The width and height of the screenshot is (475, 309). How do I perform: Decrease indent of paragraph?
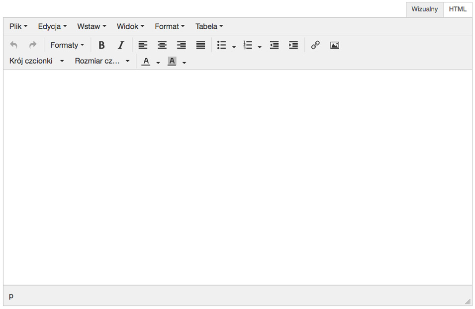tap(274, 45)
